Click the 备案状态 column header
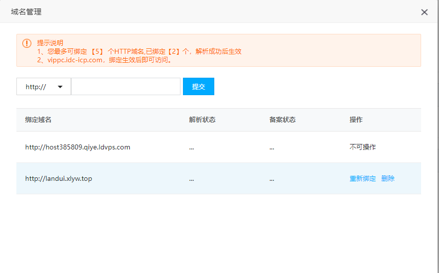This screenshot has height=273, width=439. (282, 120)
